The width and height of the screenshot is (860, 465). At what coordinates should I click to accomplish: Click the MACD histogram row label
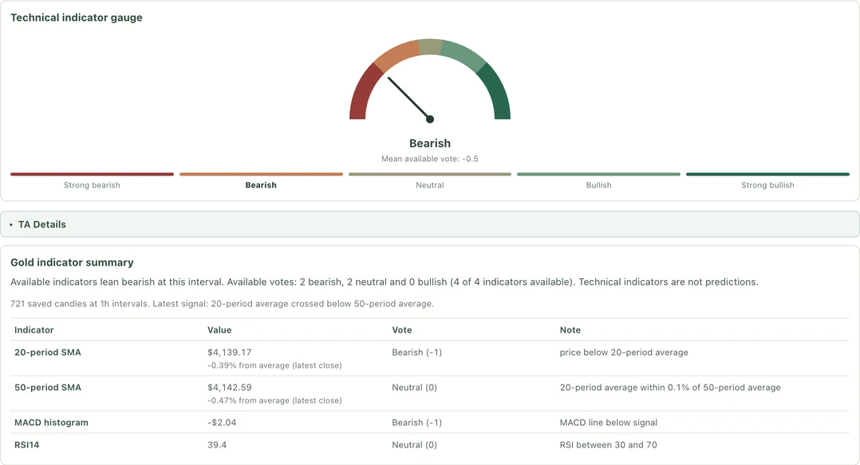pos(51,423)
